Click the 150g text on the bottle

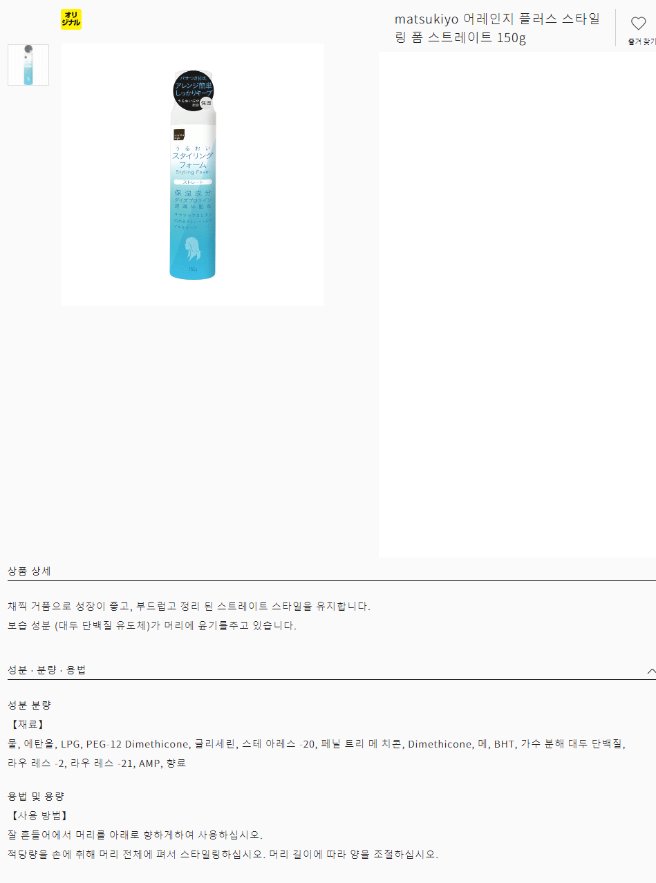pyautogui.click(x=193, y=268)
